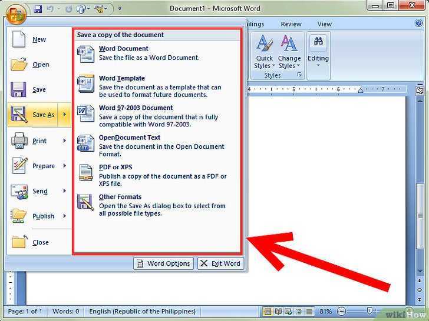Open the Quick Styles gallery
The height and width of the screenshot is (321, 429).
(264, 52)
